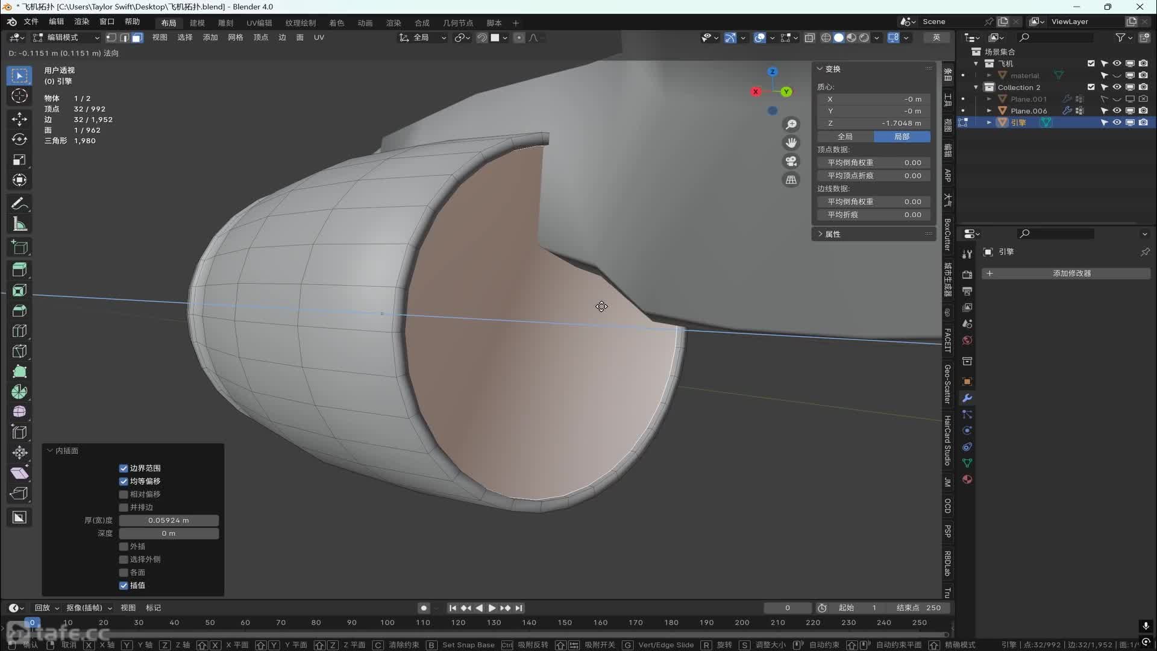
Task: Select the 3D Cursor tool
Action: 19,96
